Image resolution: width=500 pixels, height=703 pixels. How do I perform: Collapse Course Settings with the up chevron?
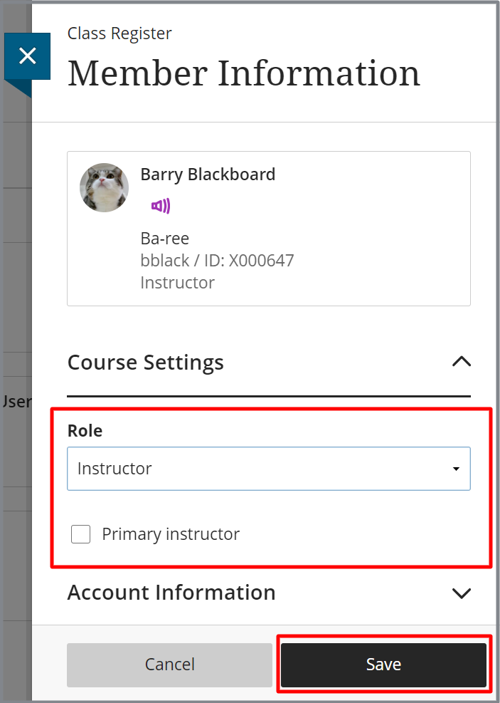(462, 362)
